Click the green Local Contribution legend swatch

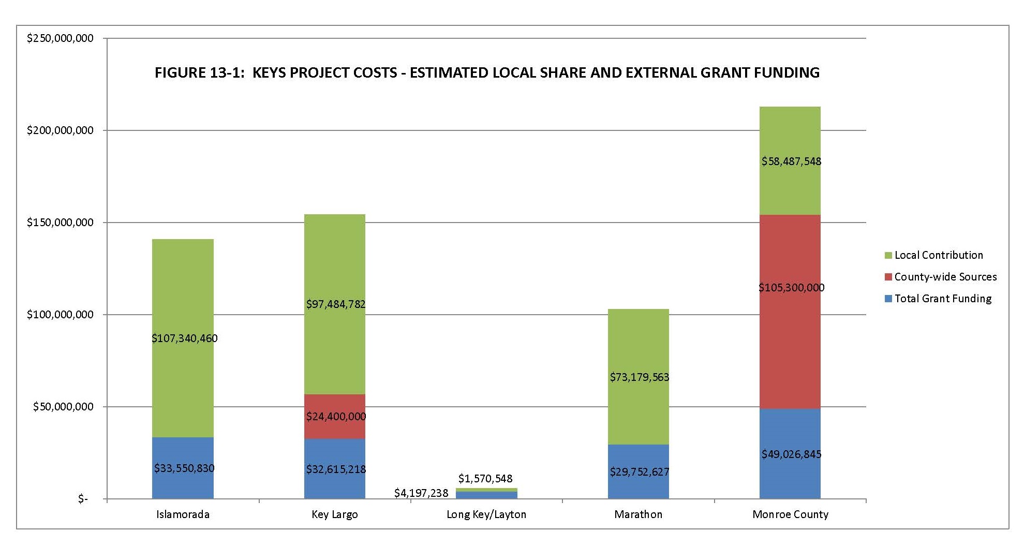(888, 256)
